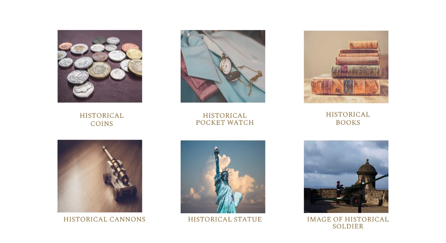Click the Historical Cannons caption
The image size is (446, 243).
point(104,220)
